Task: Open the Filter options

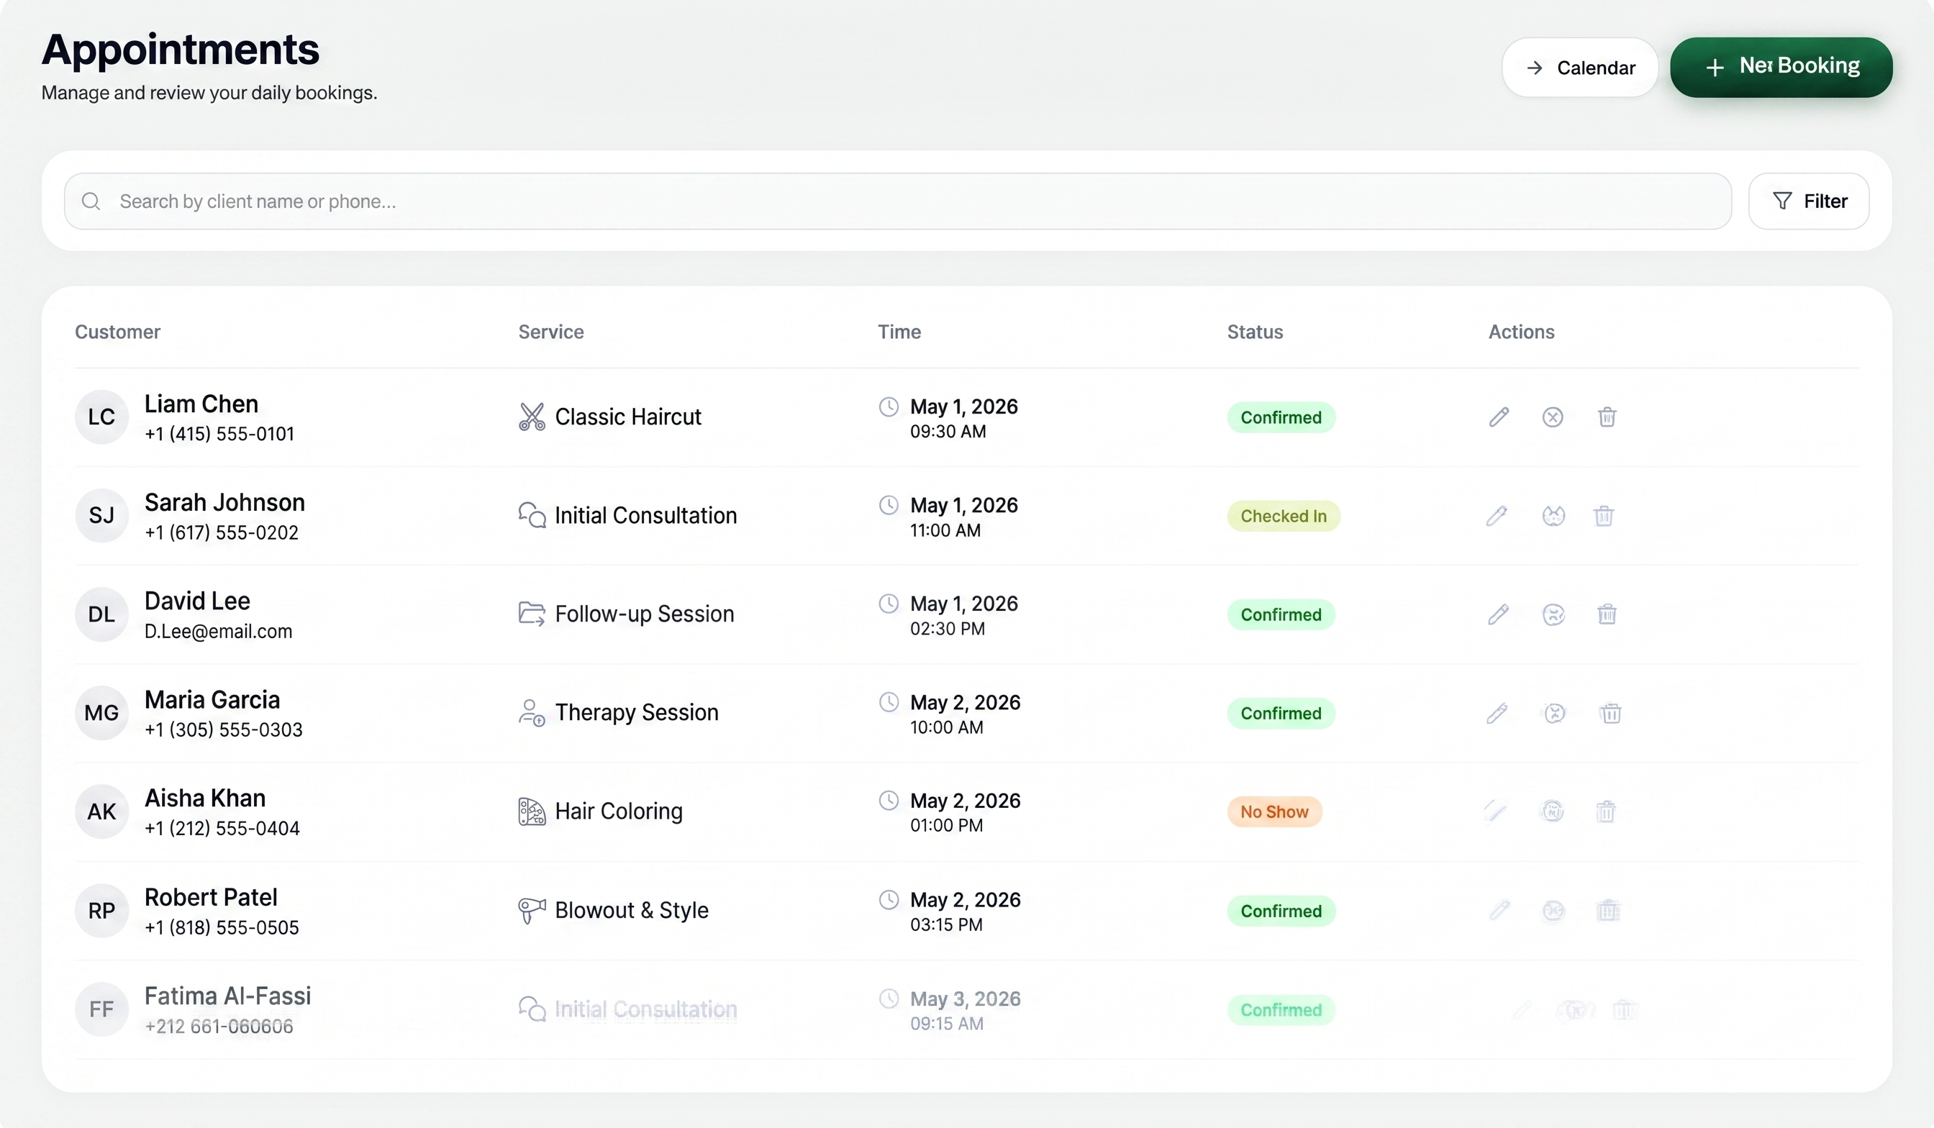Action: click(1808, 201)
